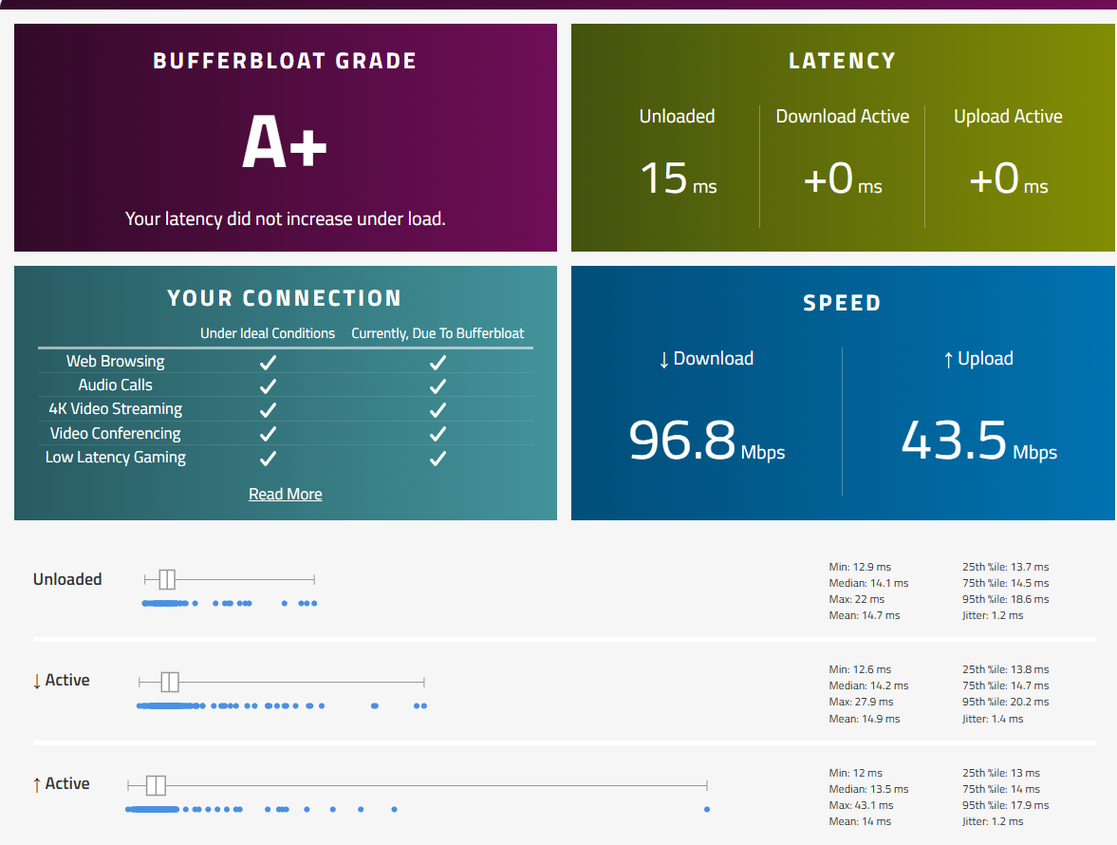Click 'Median: 14.2 ms' statistic
The width and height of the screenshot is (1117, 845).
click(x=868, y=685)
